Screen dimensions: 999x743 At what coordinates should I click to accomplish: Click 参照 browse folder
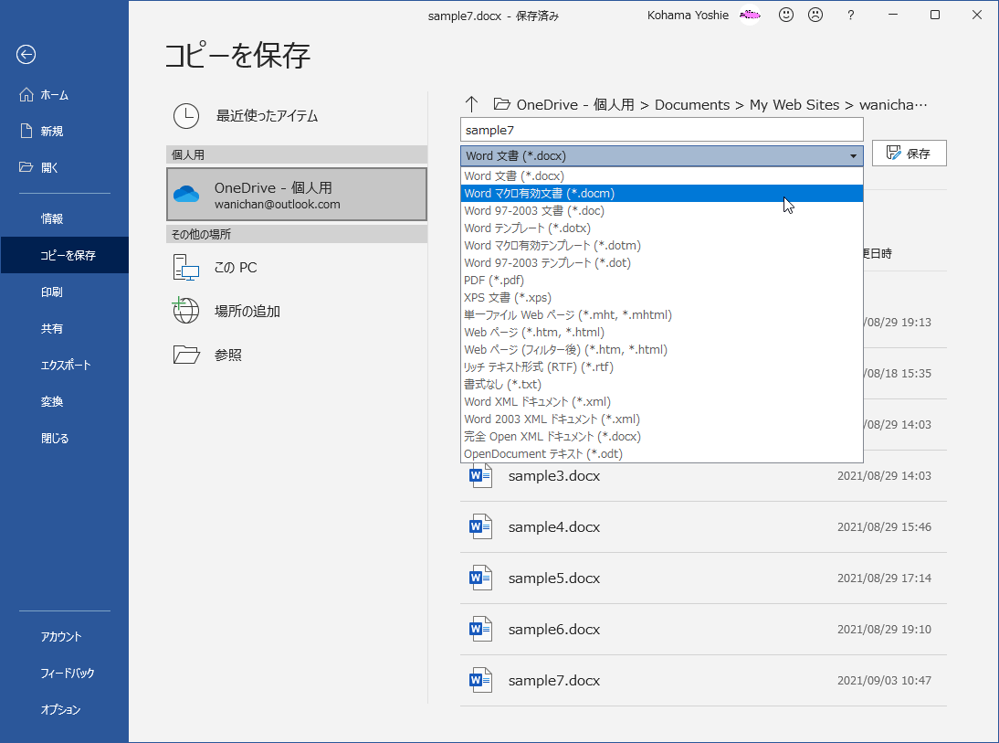coord(296,355)
